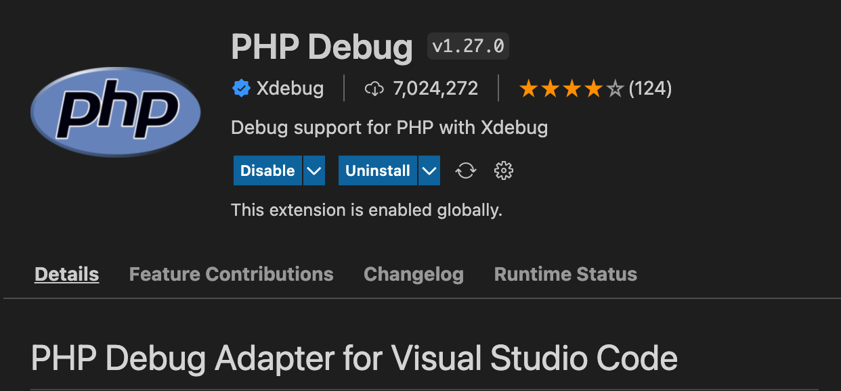Click the verified publisher badge
Screen dimensions: 841x391
(240, 89)
